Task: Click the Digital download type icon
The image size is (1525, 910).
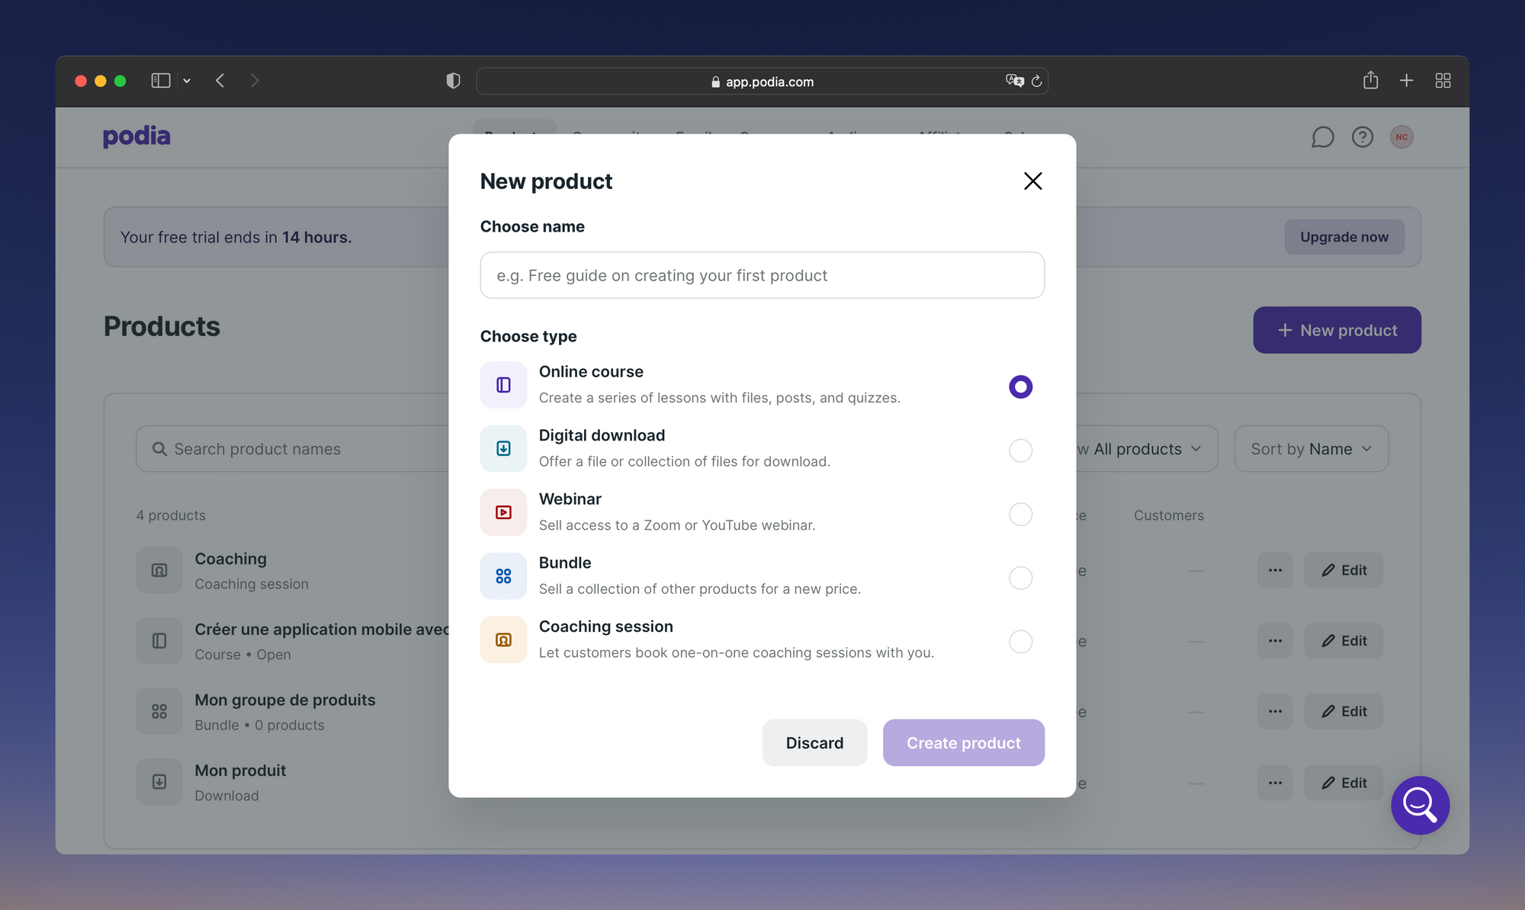Action: (x=503, y=449)
